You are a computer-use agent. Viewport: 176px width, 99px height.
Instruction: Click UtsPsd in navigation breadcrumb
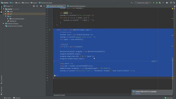(5, 3)
